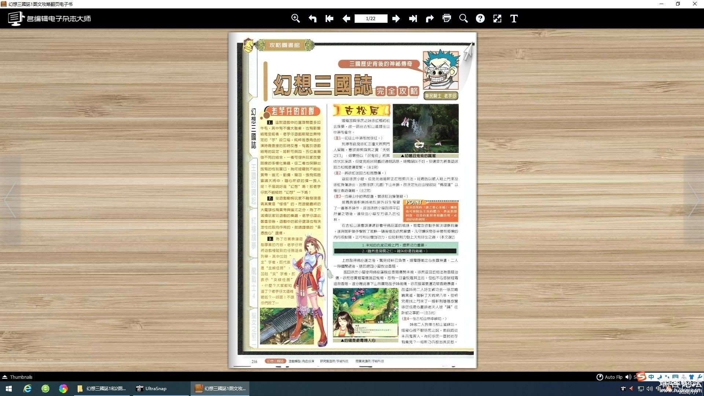This screenshot has height=396, width=704.
Task: Click the magazine page title 幻想三國誌
Action: (323, 85)
